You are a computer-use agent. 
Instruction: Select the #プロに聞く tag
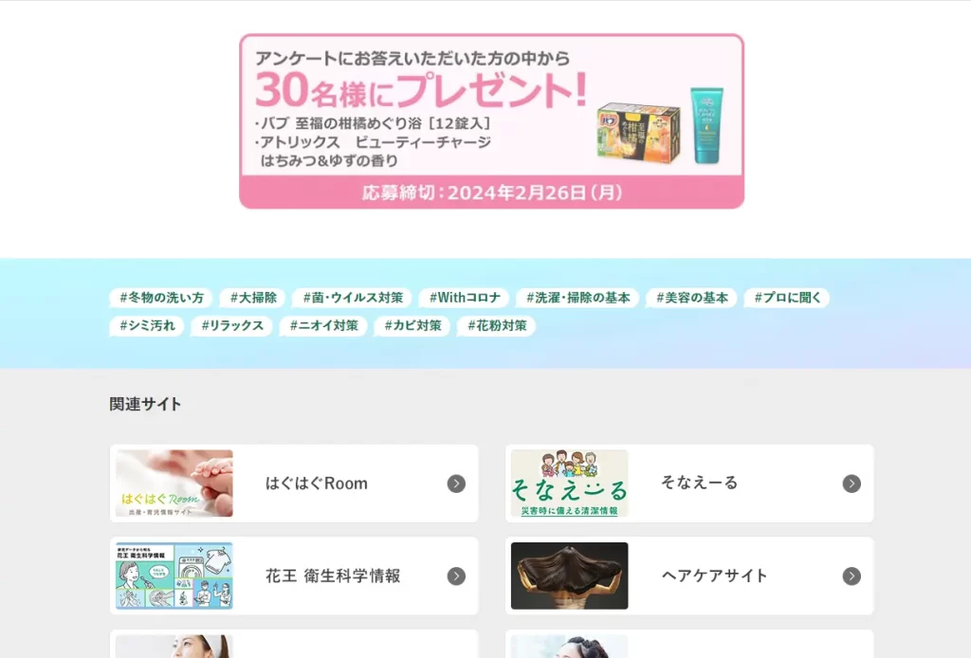(787, 298)
